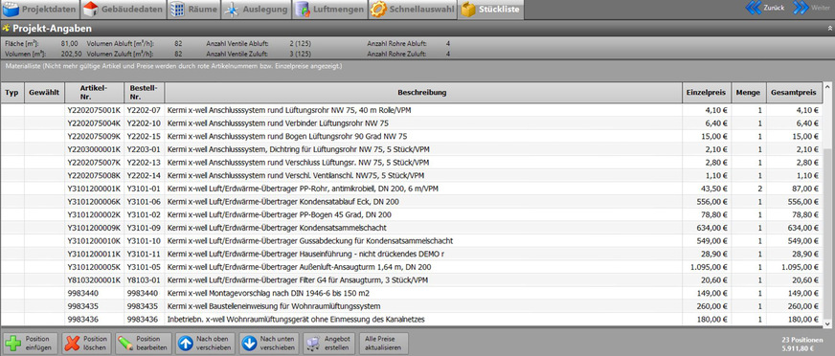Screen dimensions: 835x356
Task: Go forward using Weiter double-arrow icon
Action: (x=801, y=8)
